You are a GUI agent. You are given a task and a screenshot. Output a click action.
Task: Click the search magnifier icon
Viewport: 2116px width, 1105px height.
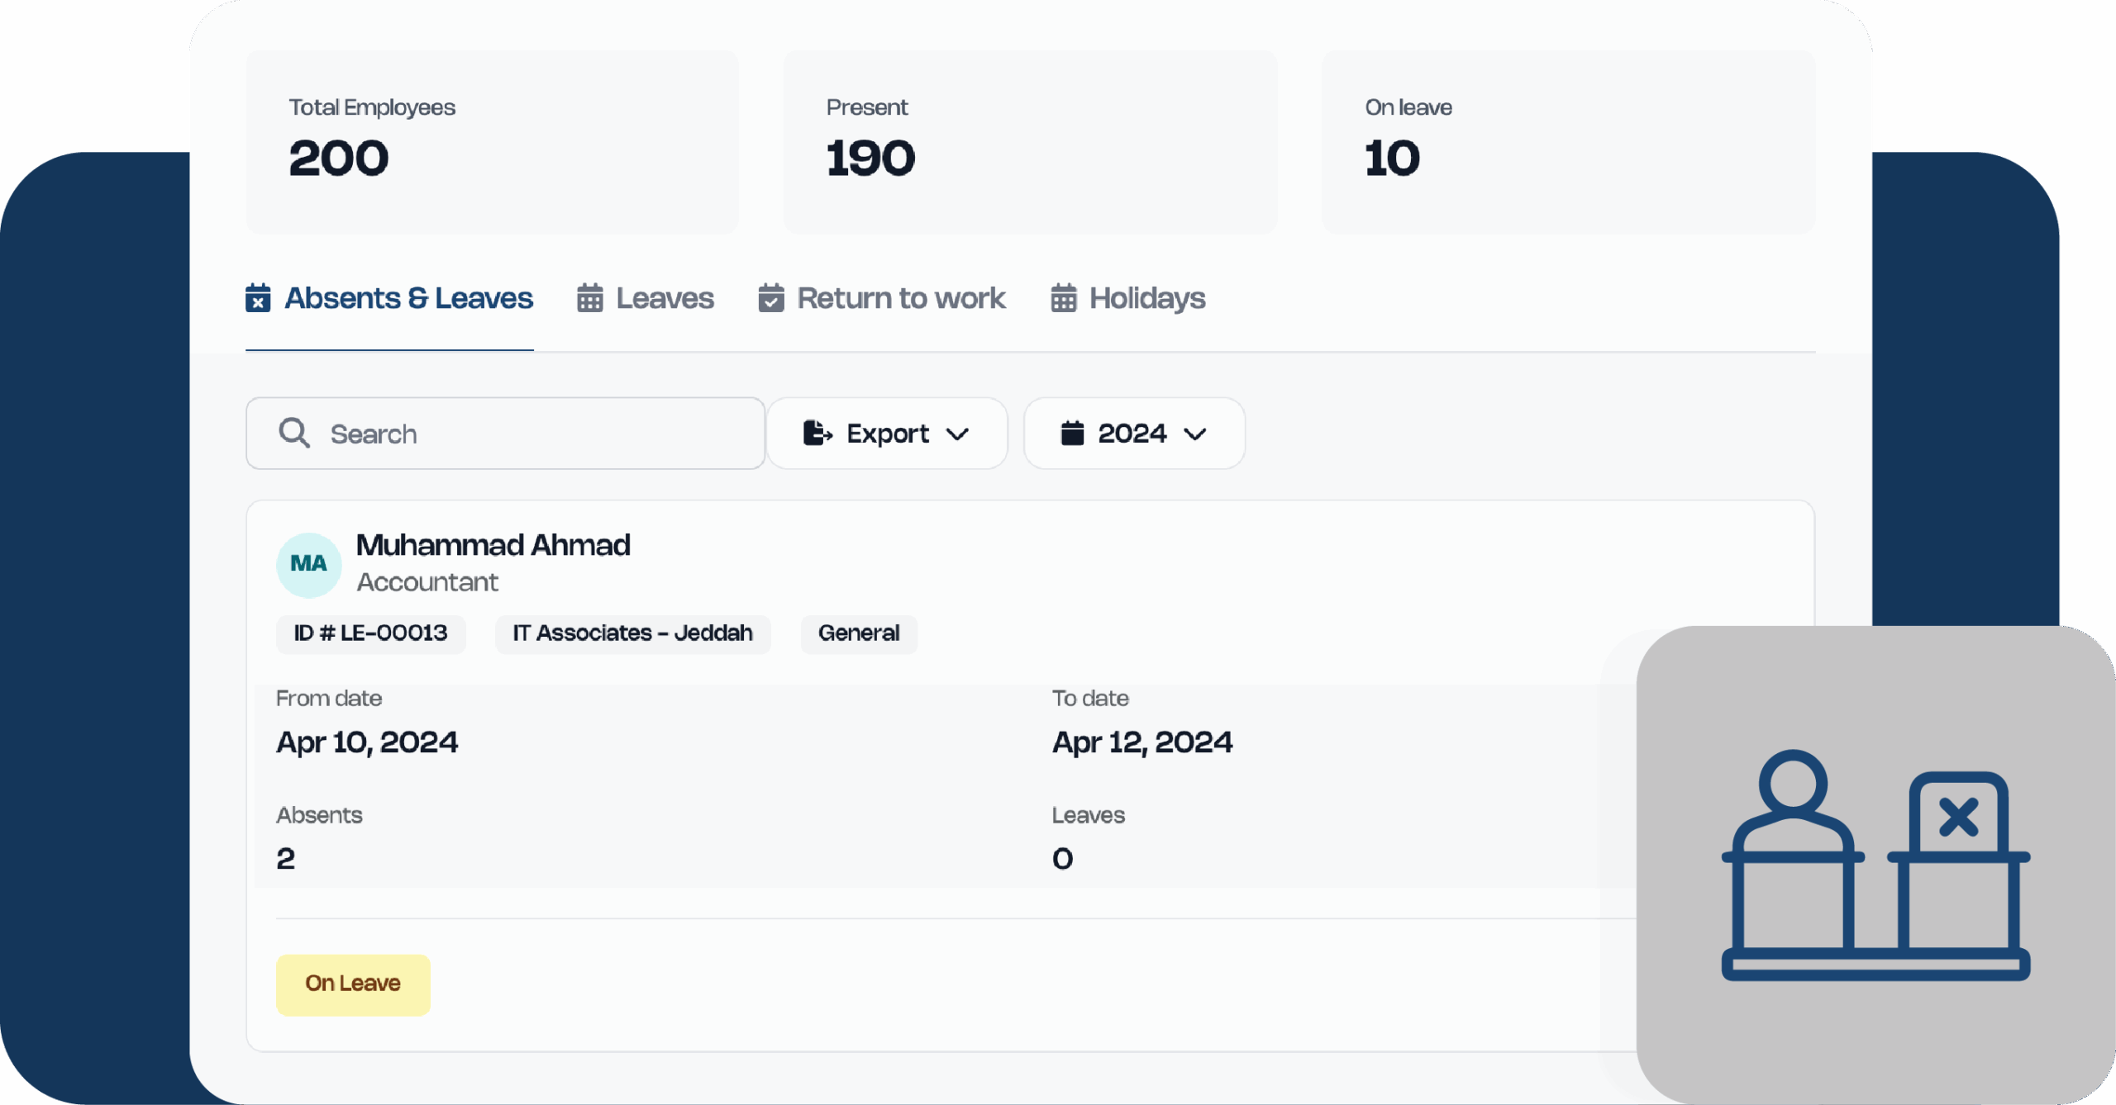point(294,433)
